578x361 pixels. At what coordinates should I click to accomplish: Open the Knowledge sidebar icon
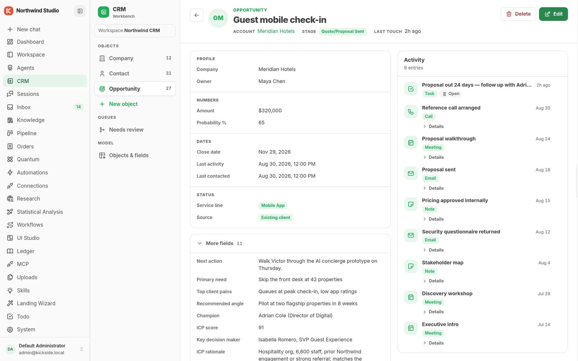pyautogui.click(x=10, y=120)
